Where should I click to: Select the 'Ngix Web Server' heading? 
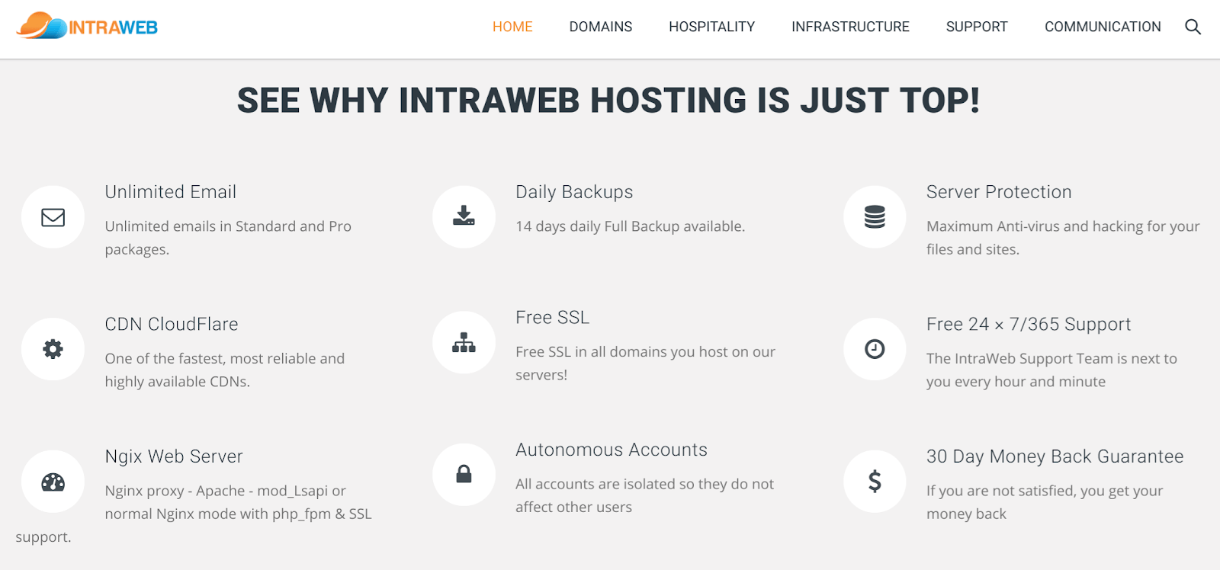click(174, 456)
